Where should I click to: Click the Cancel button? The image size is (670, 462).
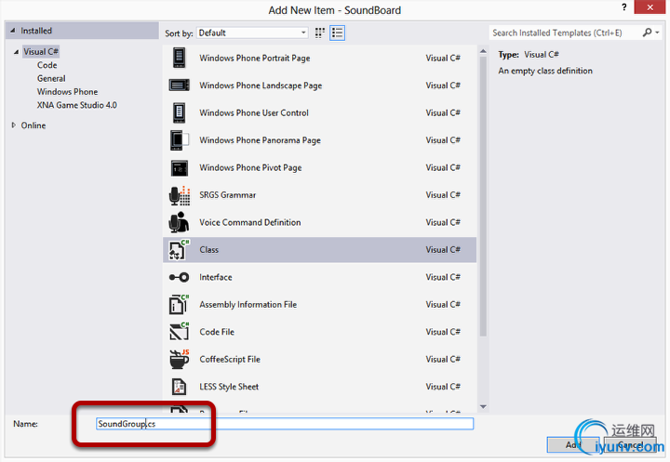pos(630,445)
